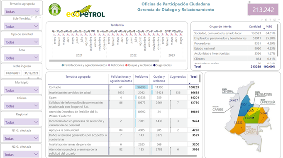Open focus mode on Sub-Temática slicer
This screenshot has height=158, width=283.
pos(36,17)
